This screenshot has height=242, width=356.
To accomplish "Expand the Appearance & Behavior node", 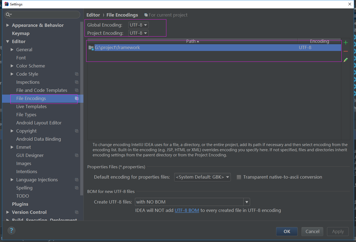I will point(8,25).
